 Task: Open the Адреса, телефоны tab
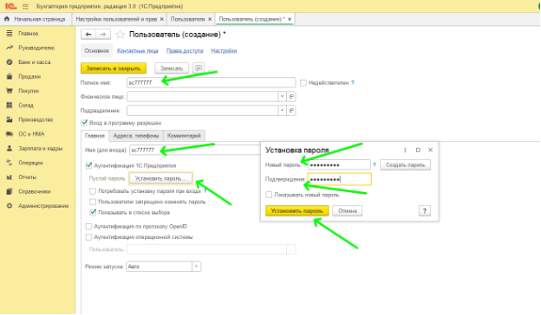136,136
